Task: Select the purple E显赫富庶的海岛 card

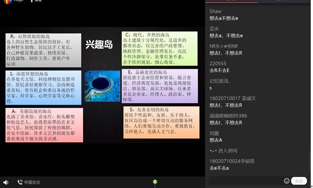Action: click(x=159, y=85)
